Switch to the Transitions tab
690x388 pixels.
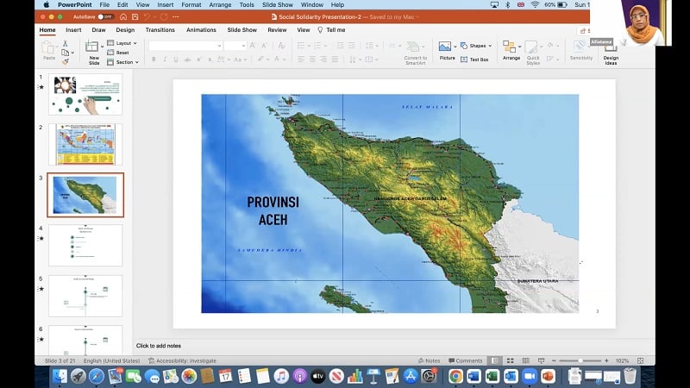pos(160,29)
